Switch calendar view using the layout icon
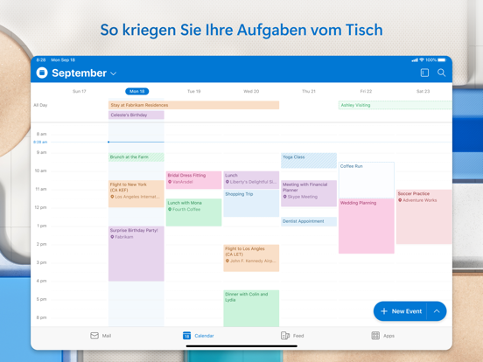 click(424, 73)
